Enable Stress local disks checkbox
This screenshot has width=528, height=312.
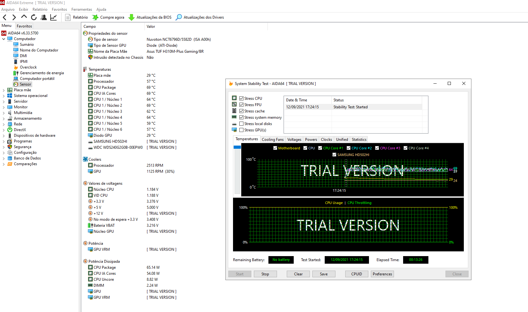(242, 124)
